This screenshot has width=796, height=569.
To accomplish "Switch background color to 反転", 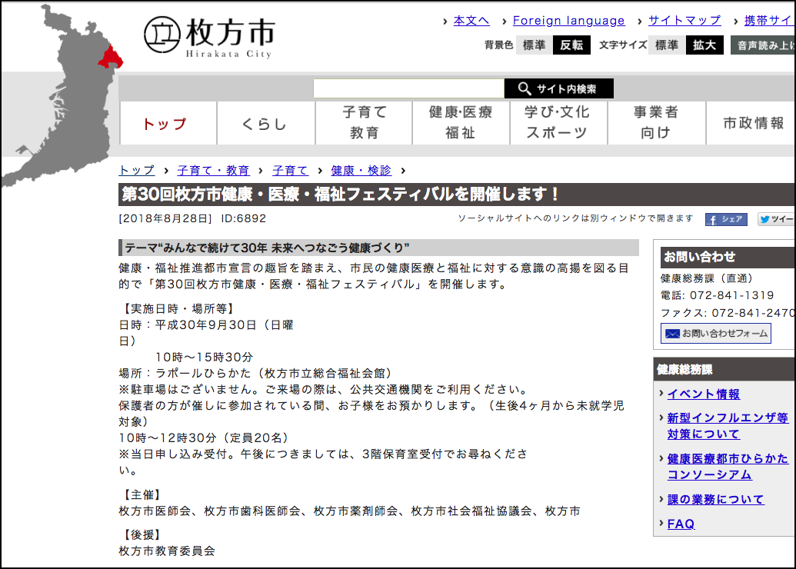I will [x=571, y=45].
